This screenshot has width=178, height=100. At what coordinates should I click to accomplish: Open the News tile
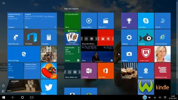pos(97,54)
